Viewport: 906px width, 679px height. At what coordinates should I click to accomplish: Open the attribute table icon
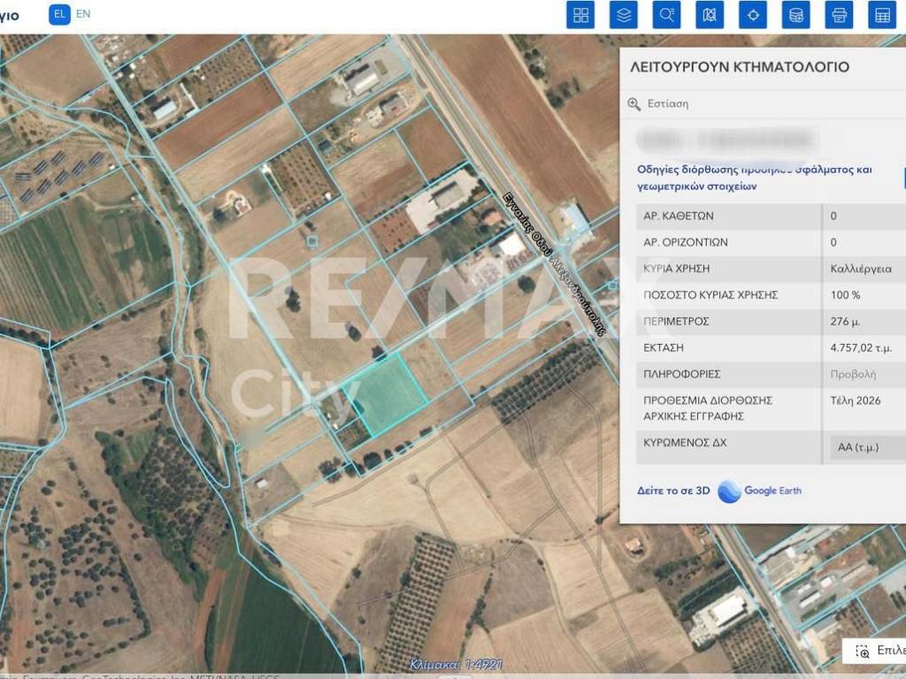882,15
